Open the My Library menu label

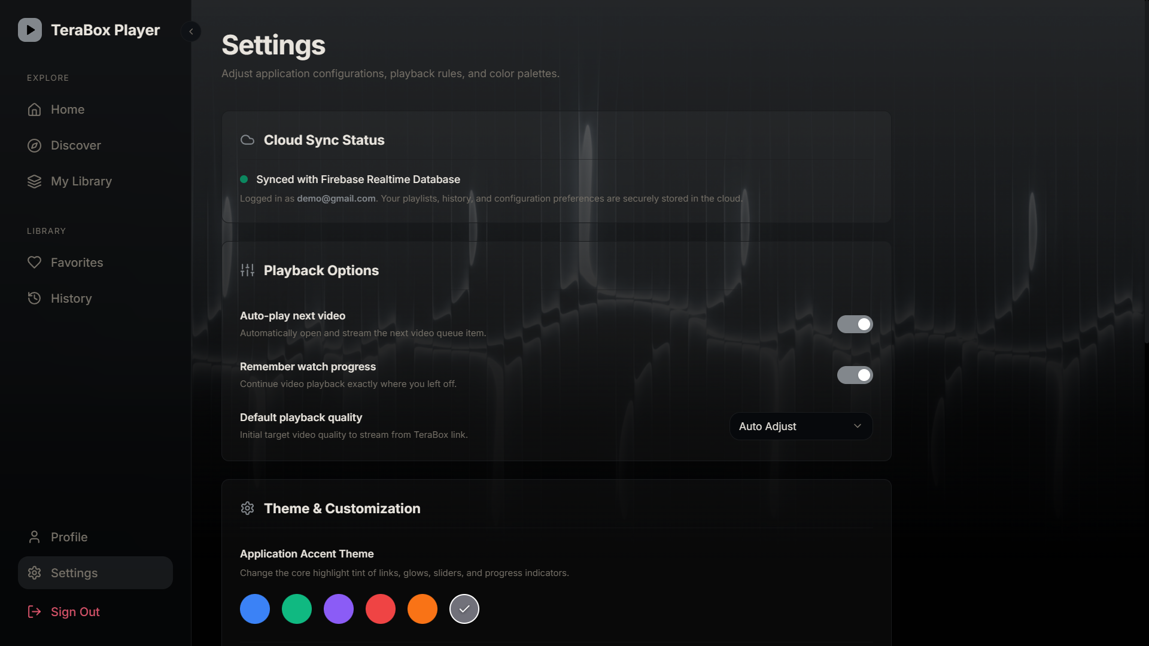point(81,181)
